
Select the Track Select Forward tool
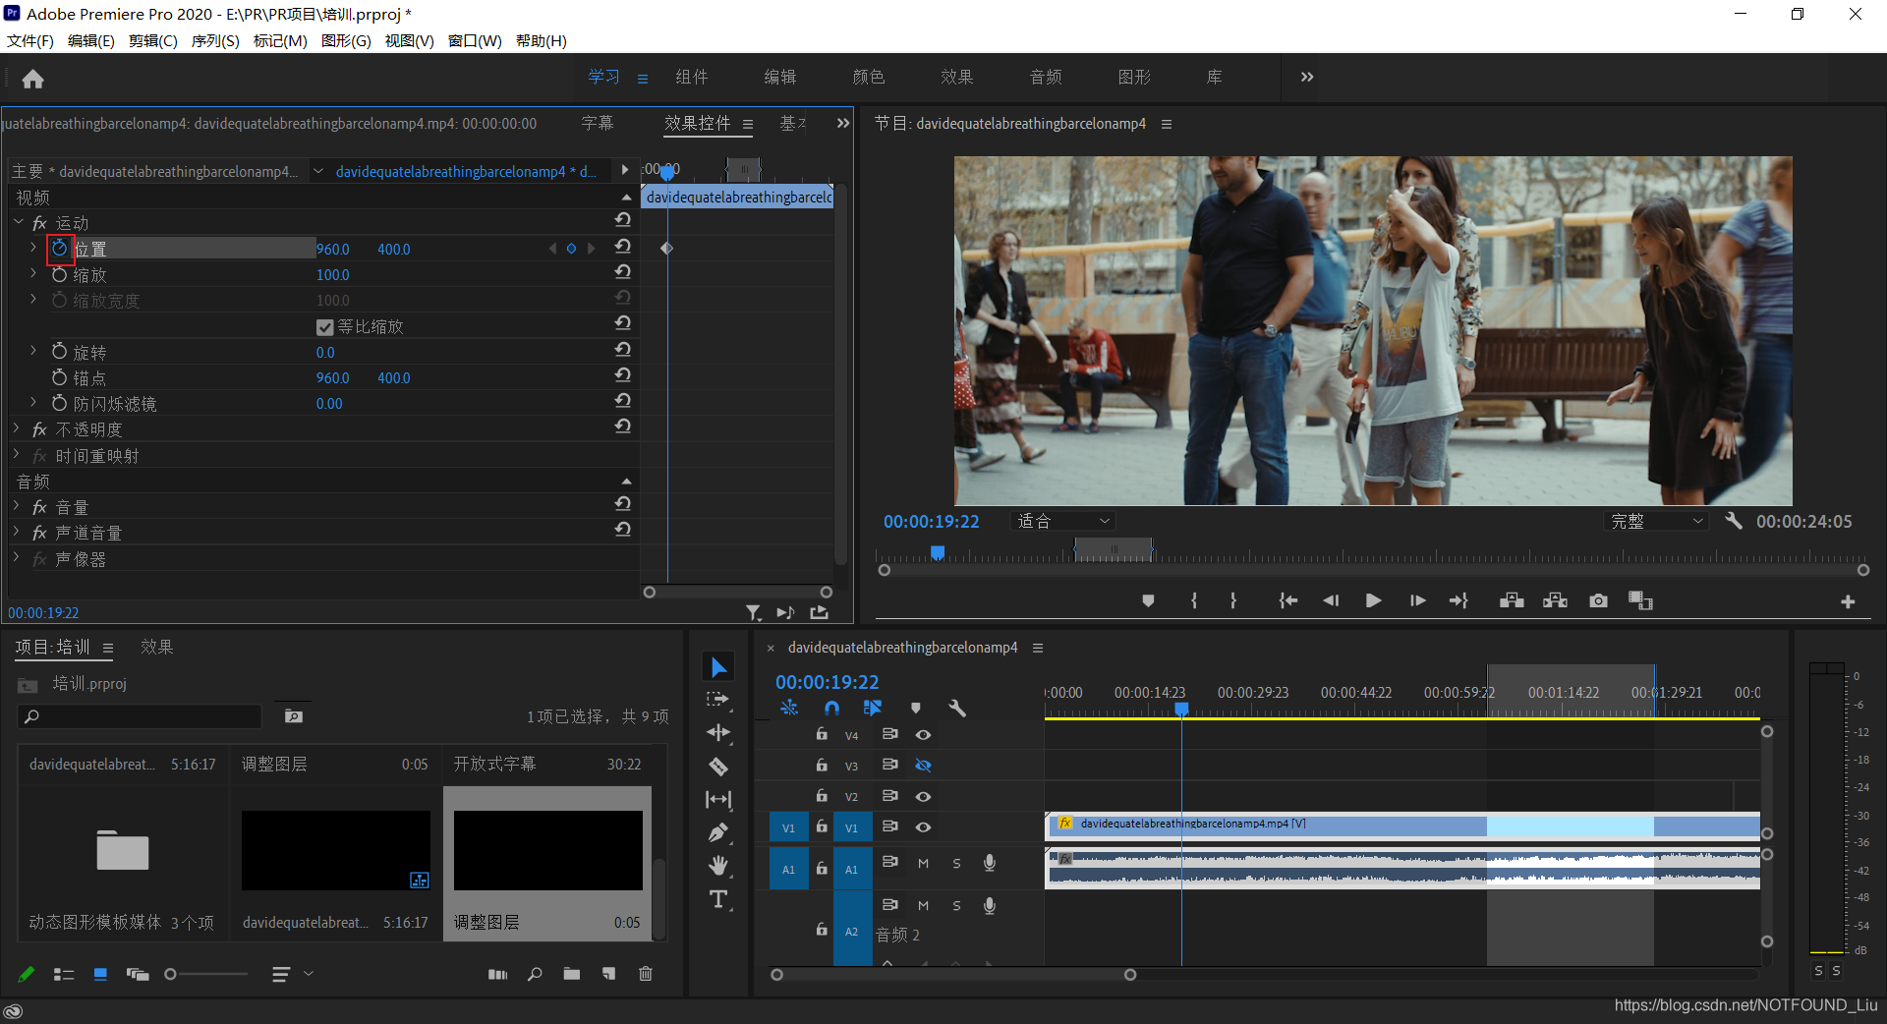click(x=718, y=700)
